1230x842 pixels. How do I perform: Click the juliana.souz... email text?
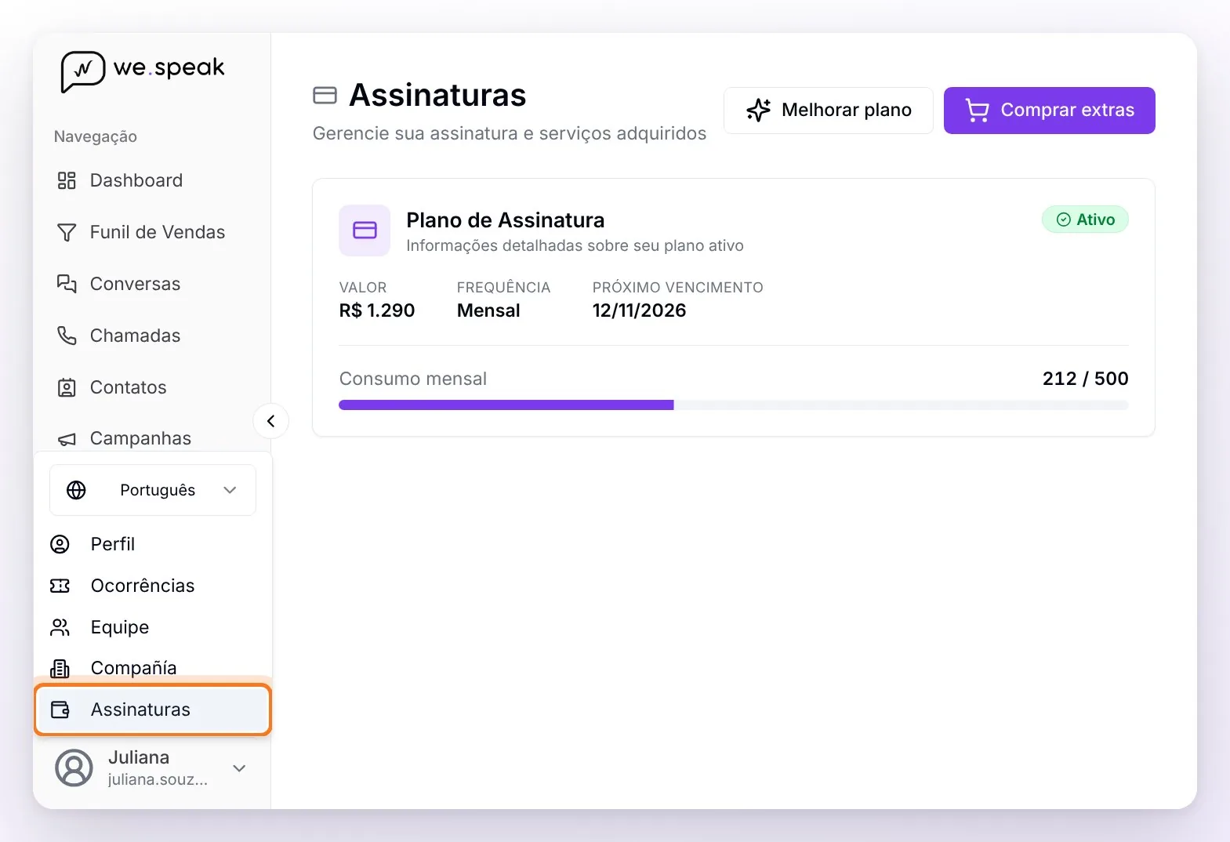[x=158, y=780]
